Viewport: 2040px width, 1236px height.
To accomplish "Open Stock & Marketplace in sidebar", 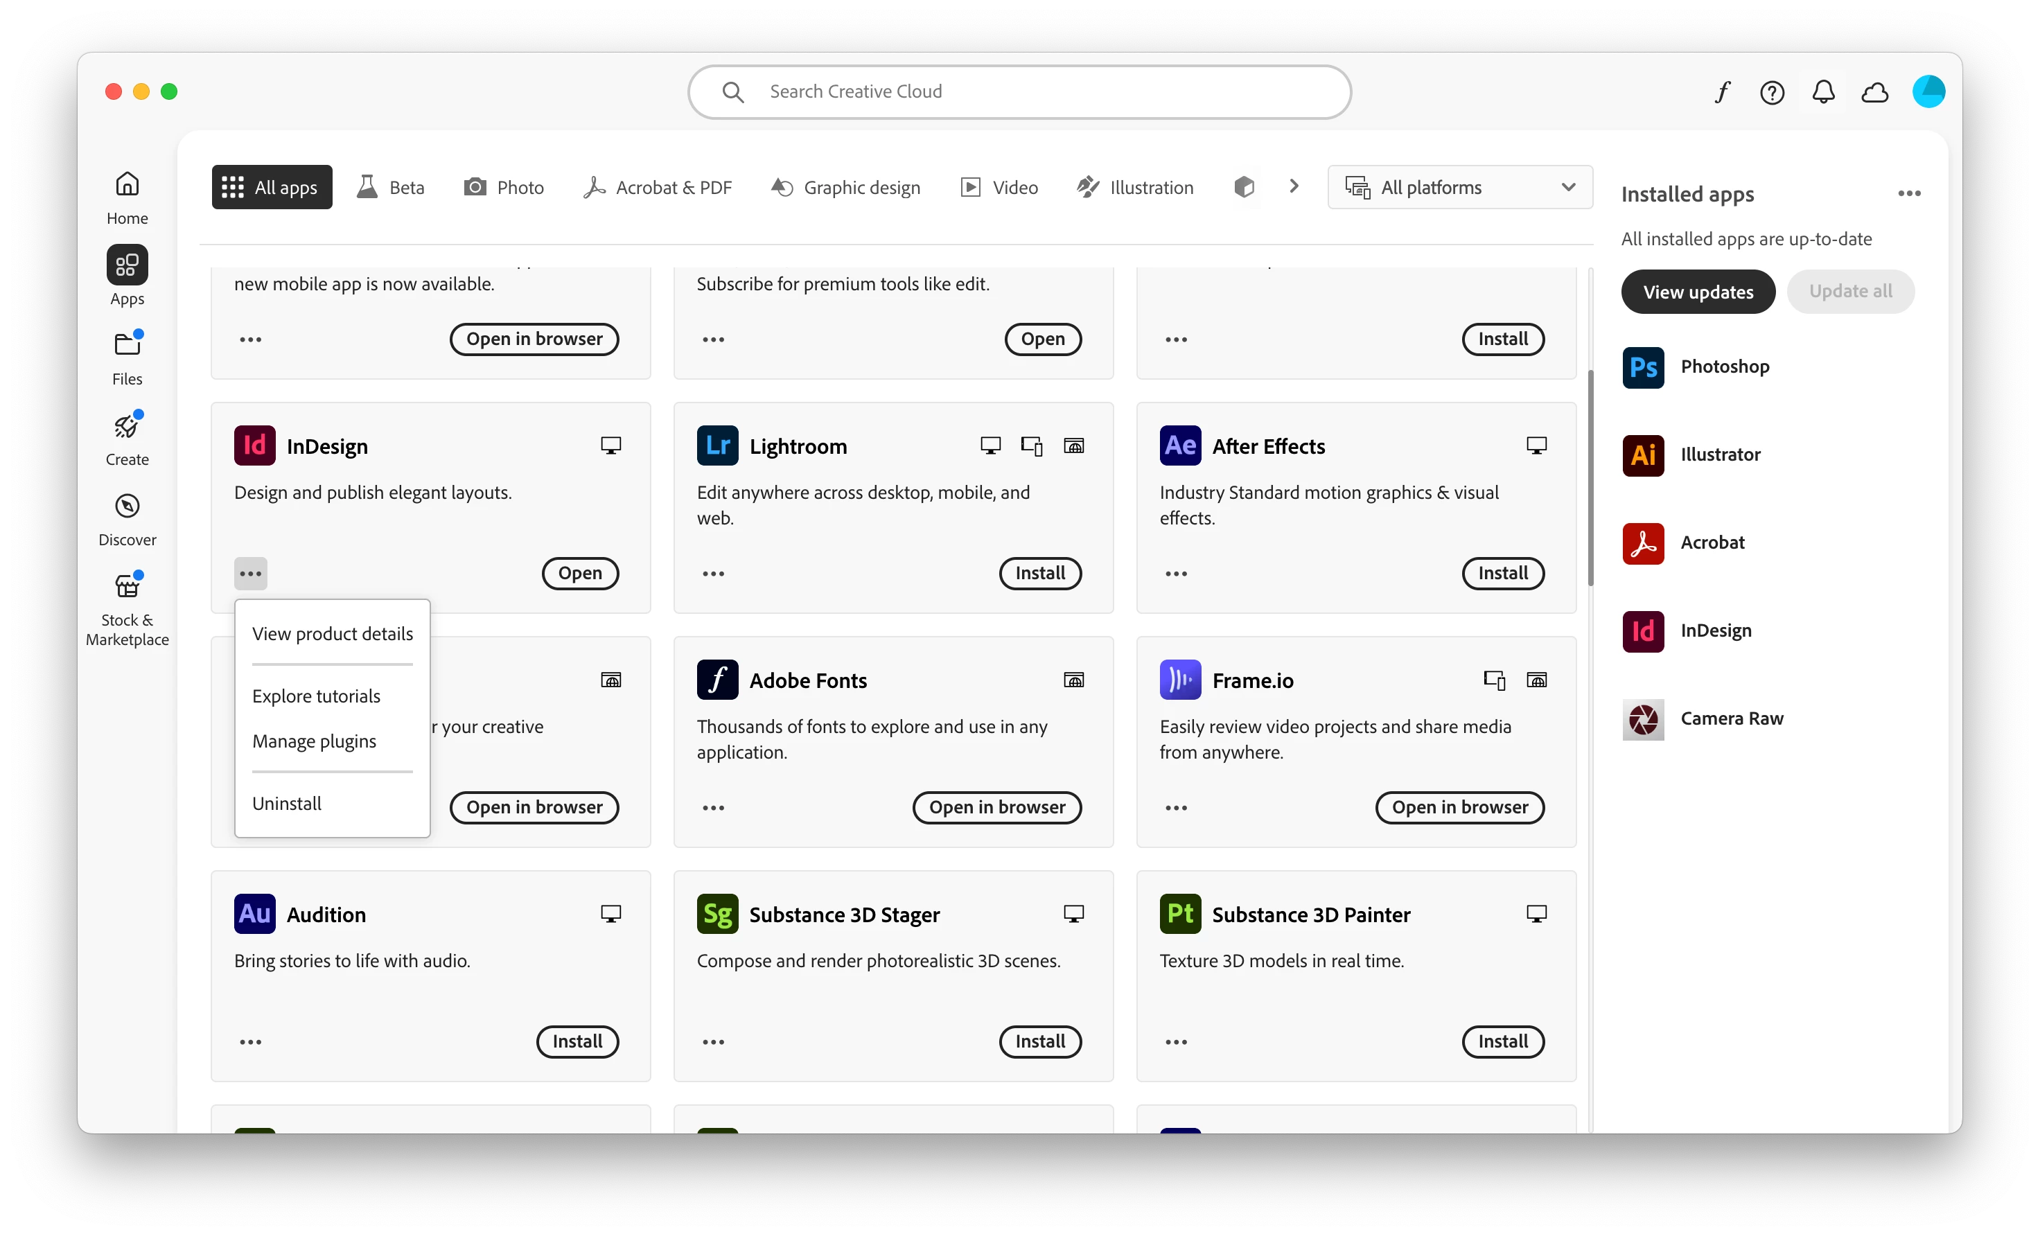I will (x=127, y=608).
